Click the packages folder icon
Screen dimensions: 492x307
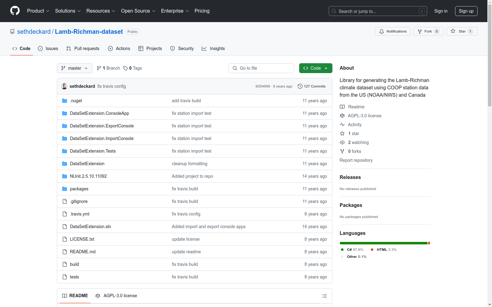click(x=65, y=189)
